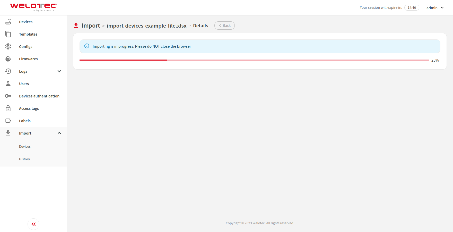Click the Logs history clock icon
This screenshot has height=232, width=453.
click(x=8, y=71)
